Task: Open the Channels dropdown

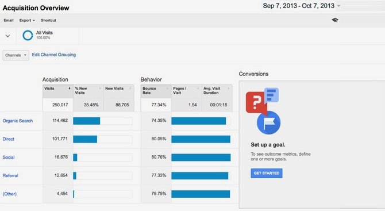Action: [x=16, y=55]
